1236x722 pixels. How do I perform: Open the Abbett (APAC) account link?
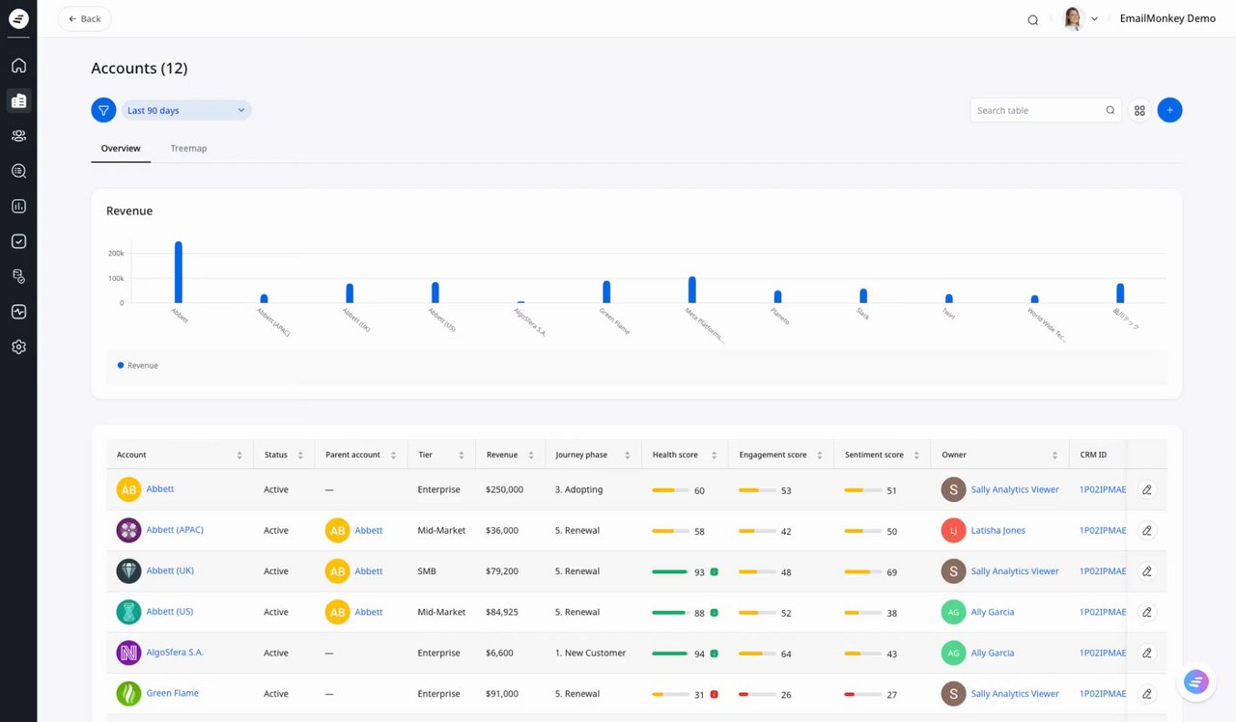click(175, 530)
